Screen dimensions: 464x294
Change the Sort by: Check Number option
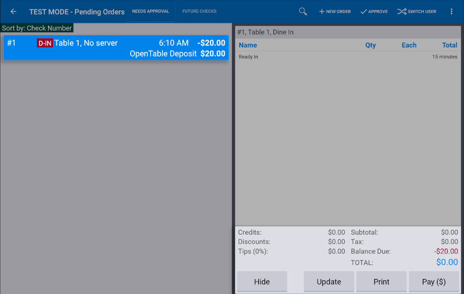(36, 28)
